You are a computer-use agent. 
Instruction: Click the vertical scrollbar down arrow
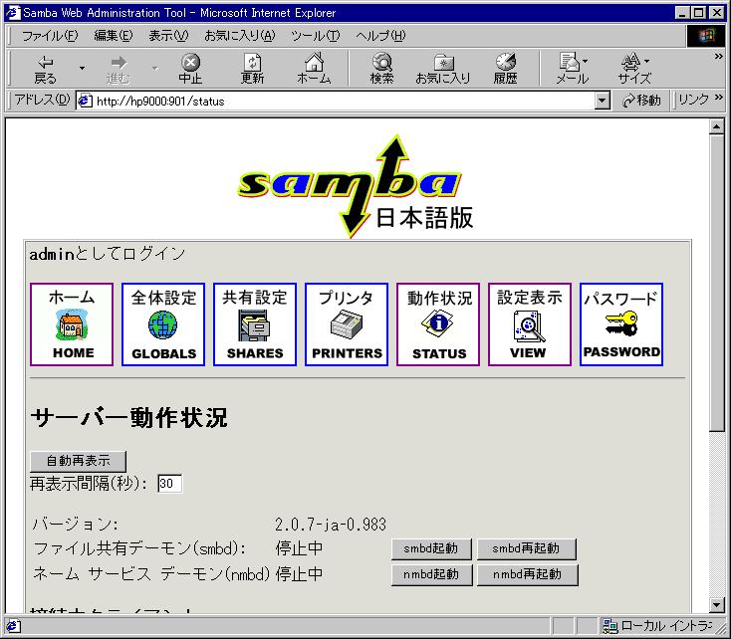717,605
